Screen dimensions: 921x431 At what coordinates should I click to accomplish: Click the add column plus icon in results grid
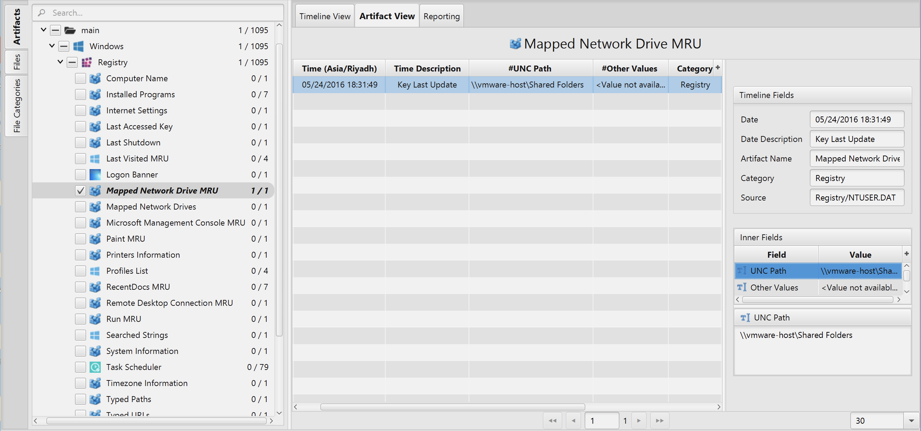coord(718,68)
